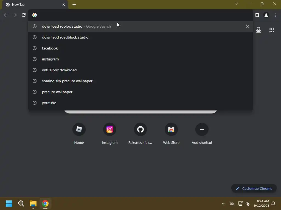Open the Instagram shortcut

pos(110,133)
